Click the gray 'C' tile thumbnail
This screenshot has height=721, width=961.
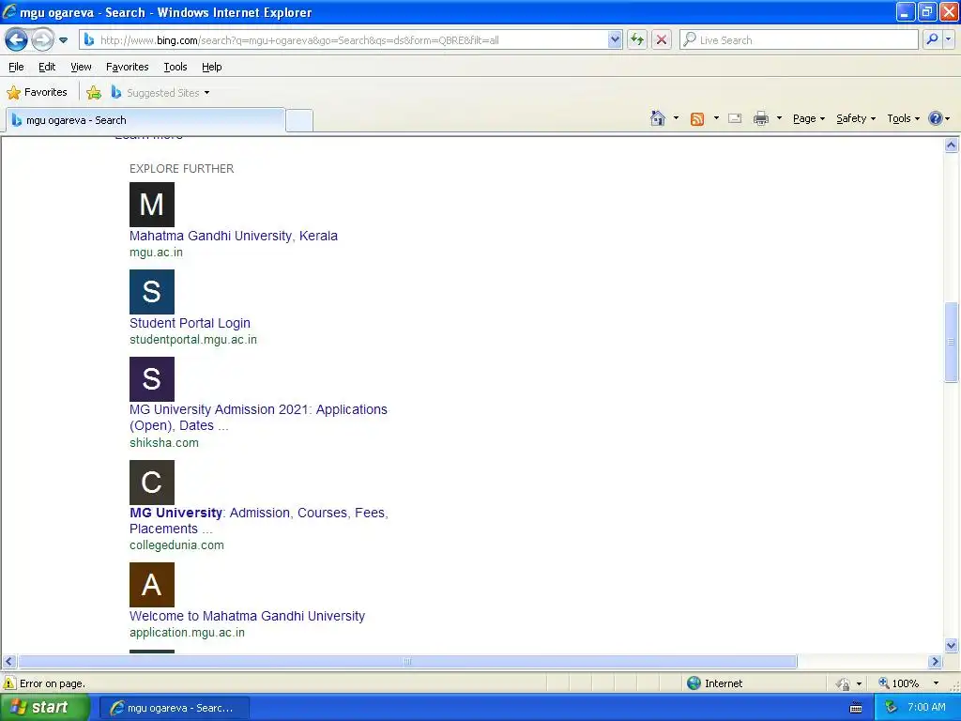pos(152,483)
